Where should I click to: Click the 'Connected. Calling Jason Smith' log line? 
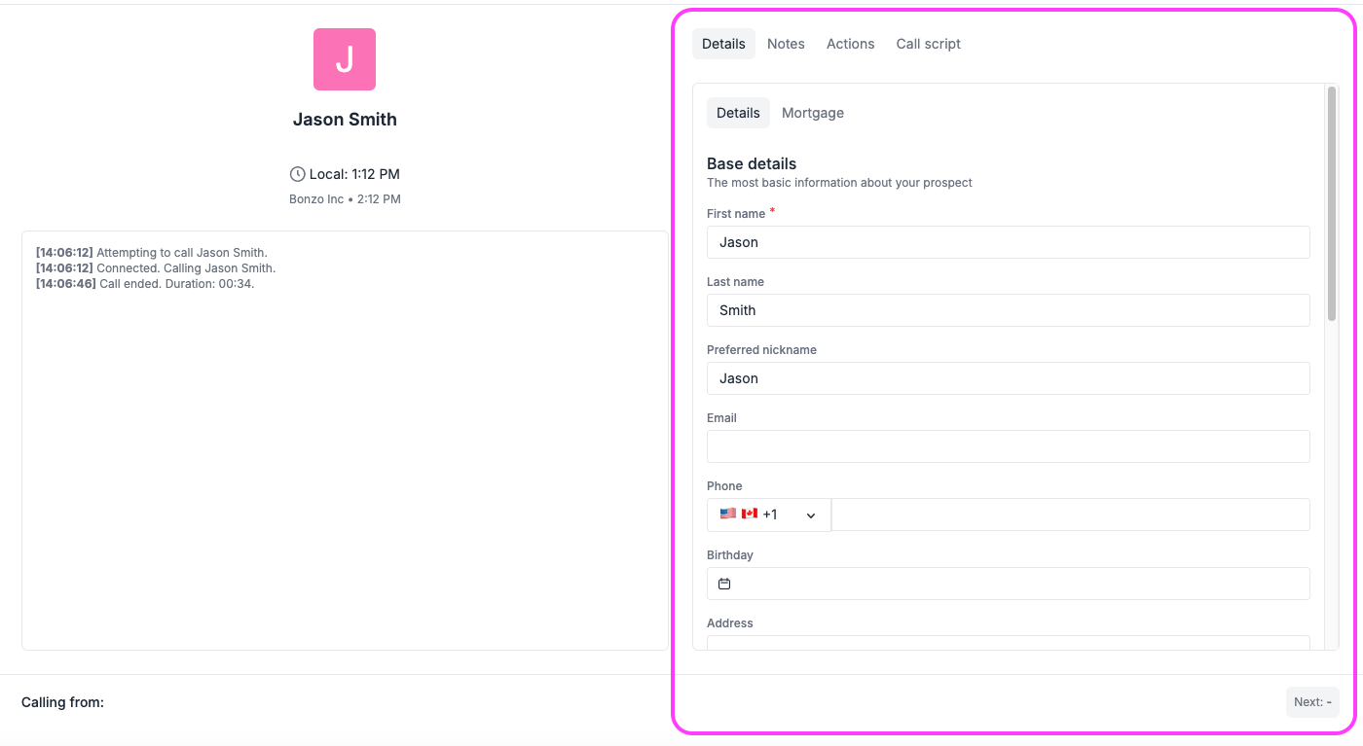click(x=156, y=268)
